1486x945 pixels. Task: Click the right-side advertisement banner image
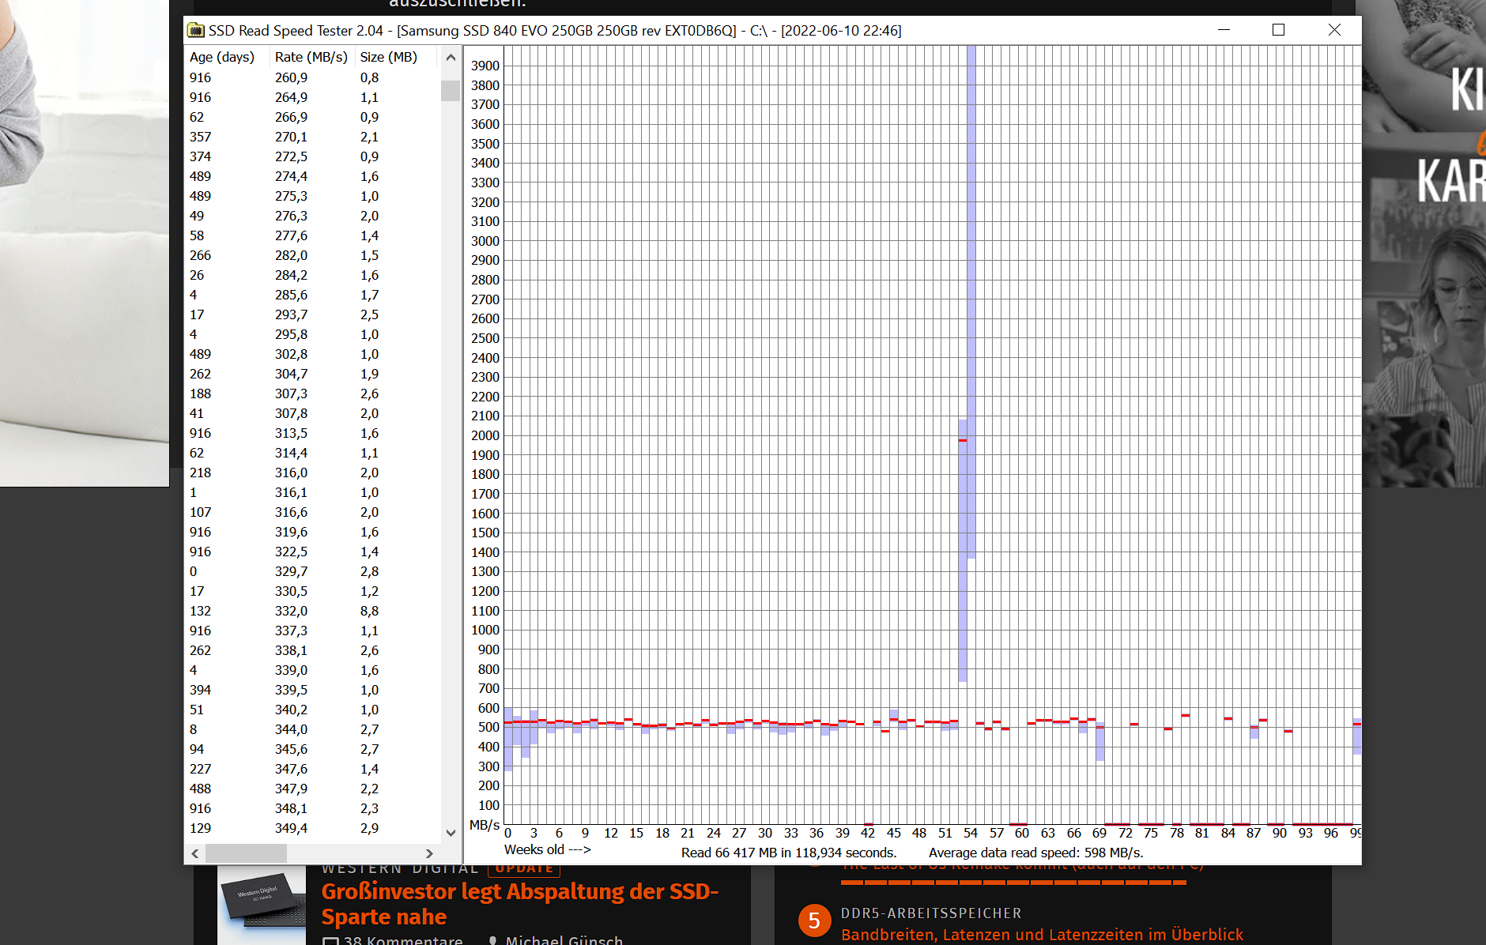pyautogui.click(x=1424, y=243)
